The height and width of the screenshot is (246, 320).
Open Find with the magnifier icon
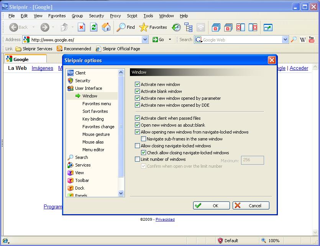click(x=126, y=27)
